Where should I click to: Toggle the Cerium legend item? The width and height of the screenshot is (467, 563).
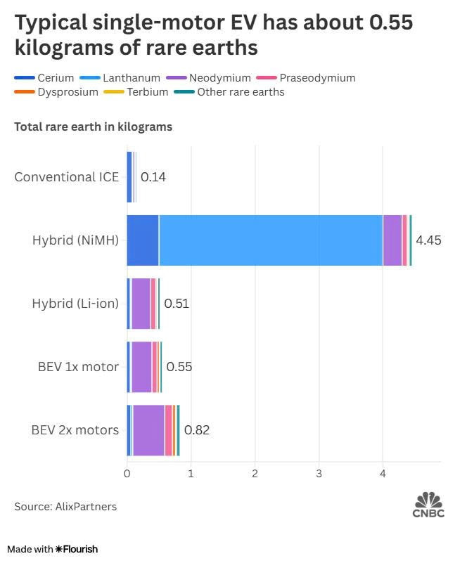click(44, 78)
